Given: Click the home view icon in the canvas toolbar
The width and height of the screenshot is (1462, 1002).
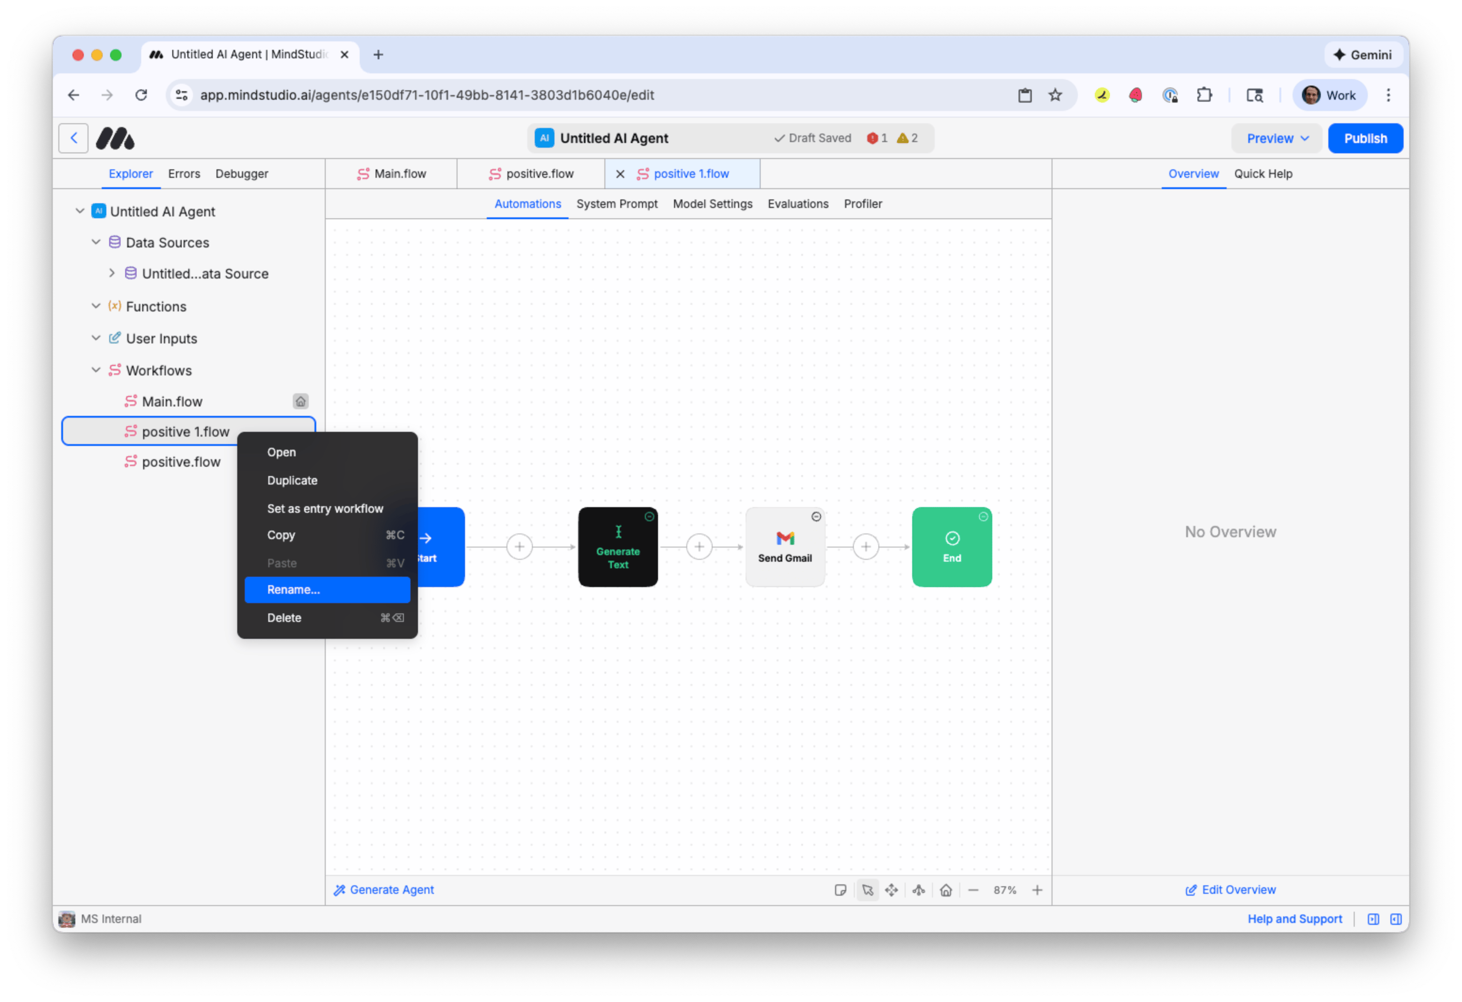Looking at the screenshot, I should [x=946, y=890].
